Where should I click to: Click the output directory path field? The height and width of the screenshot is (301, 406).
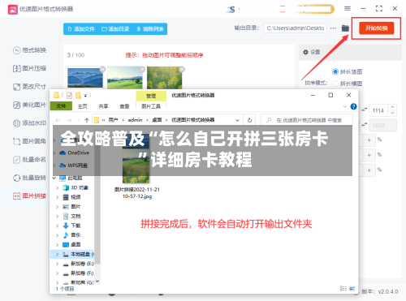coord(296,28)
